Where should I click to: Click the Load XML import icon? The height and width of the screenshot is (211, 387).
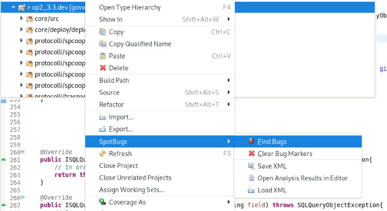[x=251, y=190]
